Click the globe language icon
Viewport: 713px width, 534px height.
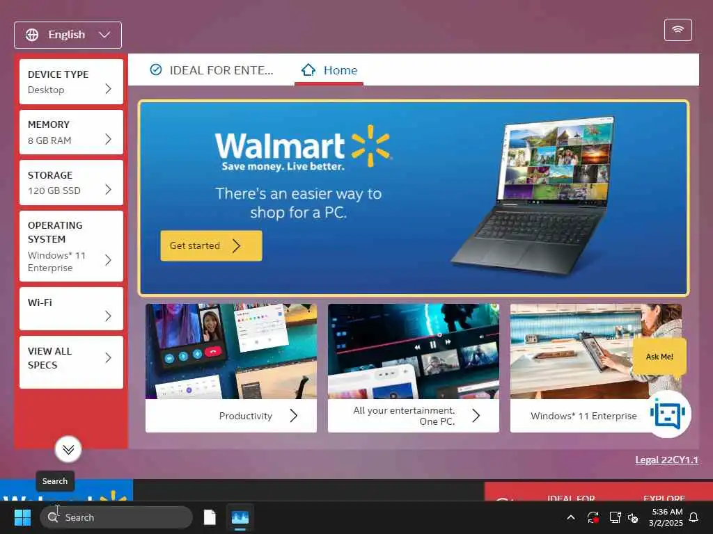click(x=32, y=35)
